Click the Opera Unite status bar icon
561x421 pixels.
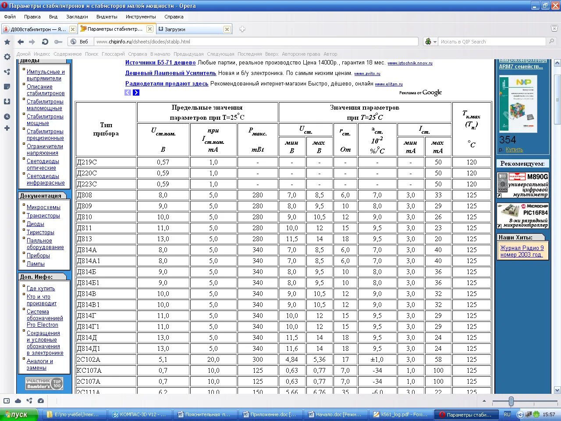(29, 400)
